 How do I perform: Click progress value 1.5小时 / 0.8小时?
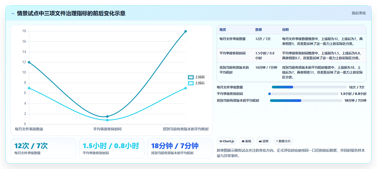tap(353, 94)
